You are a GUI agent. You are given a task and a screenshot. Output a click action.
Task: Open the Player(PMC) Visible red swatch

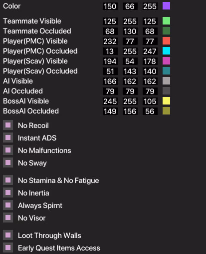pyautogui.click(x=166, y=41)
